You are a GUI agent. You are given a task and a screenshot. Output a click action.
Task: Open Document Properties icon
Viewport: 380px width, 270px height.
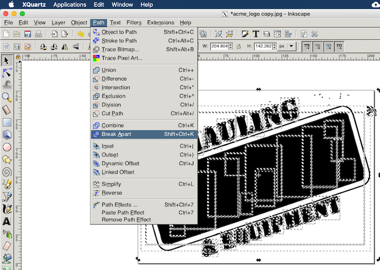[304, 34]
